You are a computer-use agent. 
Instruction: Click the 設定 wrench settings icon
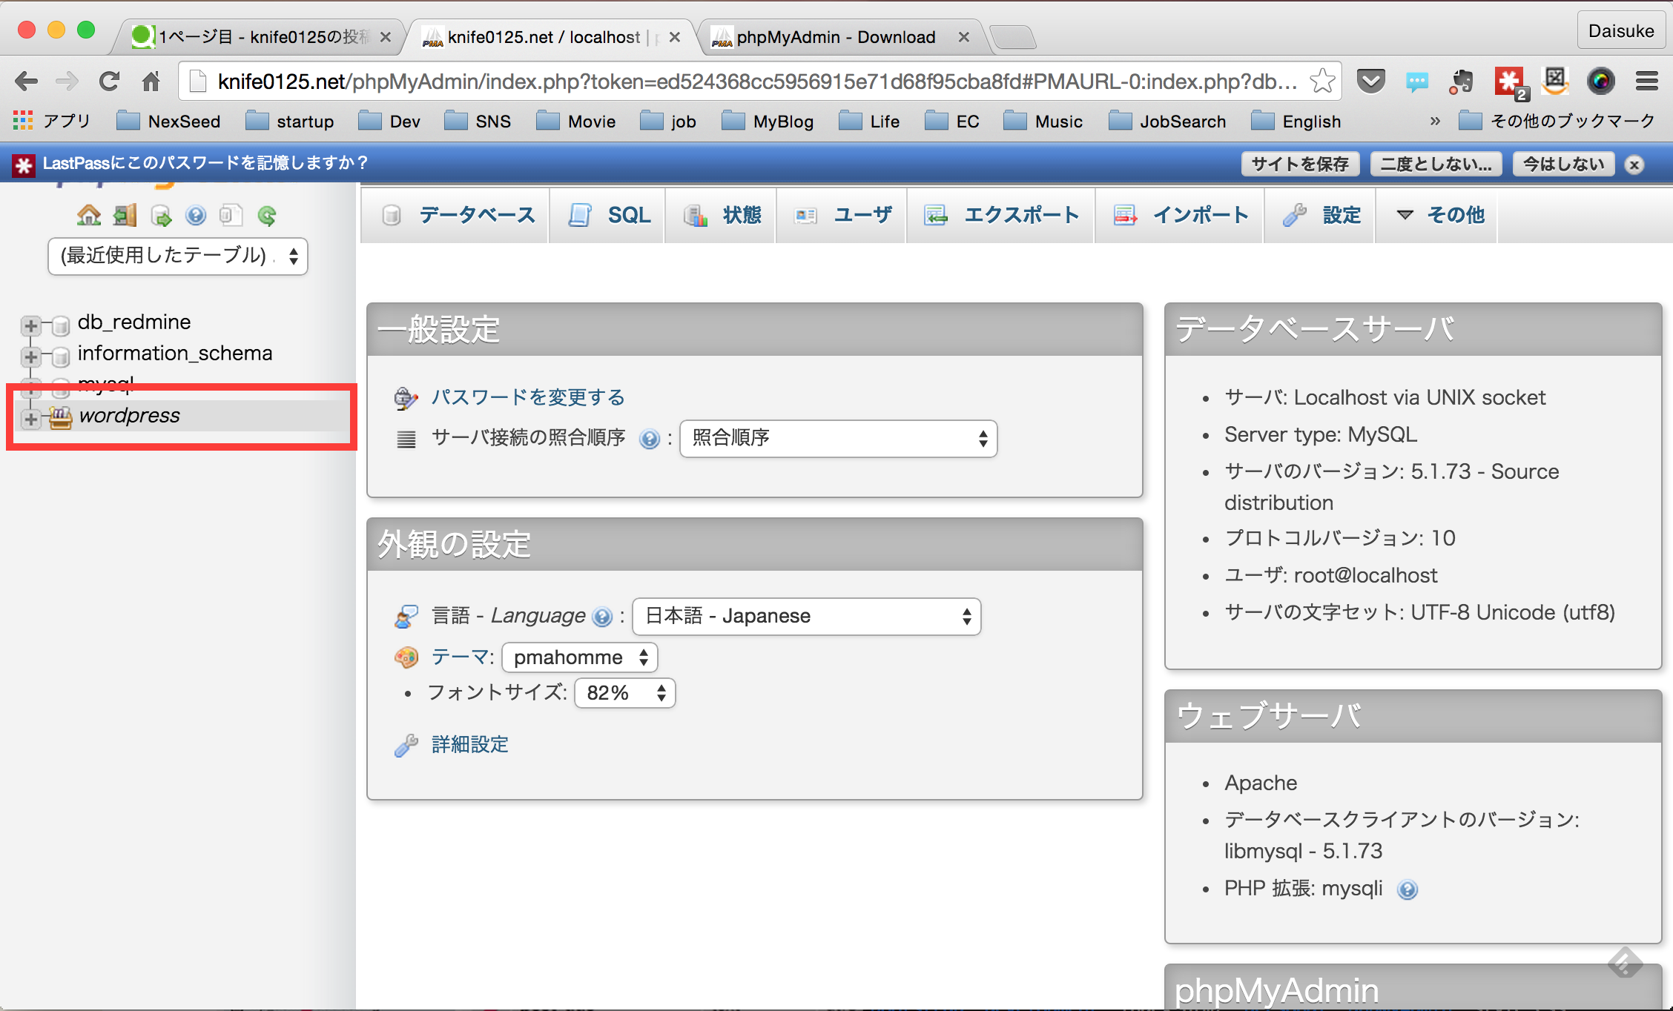(x=1295, y=215)
